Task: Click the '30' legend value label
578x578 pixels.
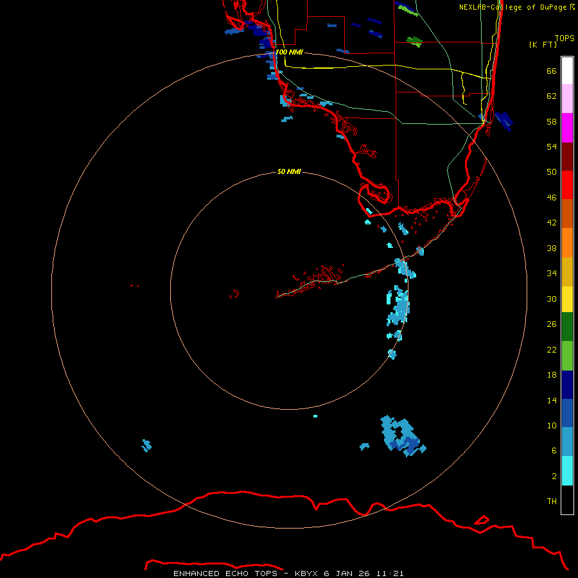Action: (552, 299)
